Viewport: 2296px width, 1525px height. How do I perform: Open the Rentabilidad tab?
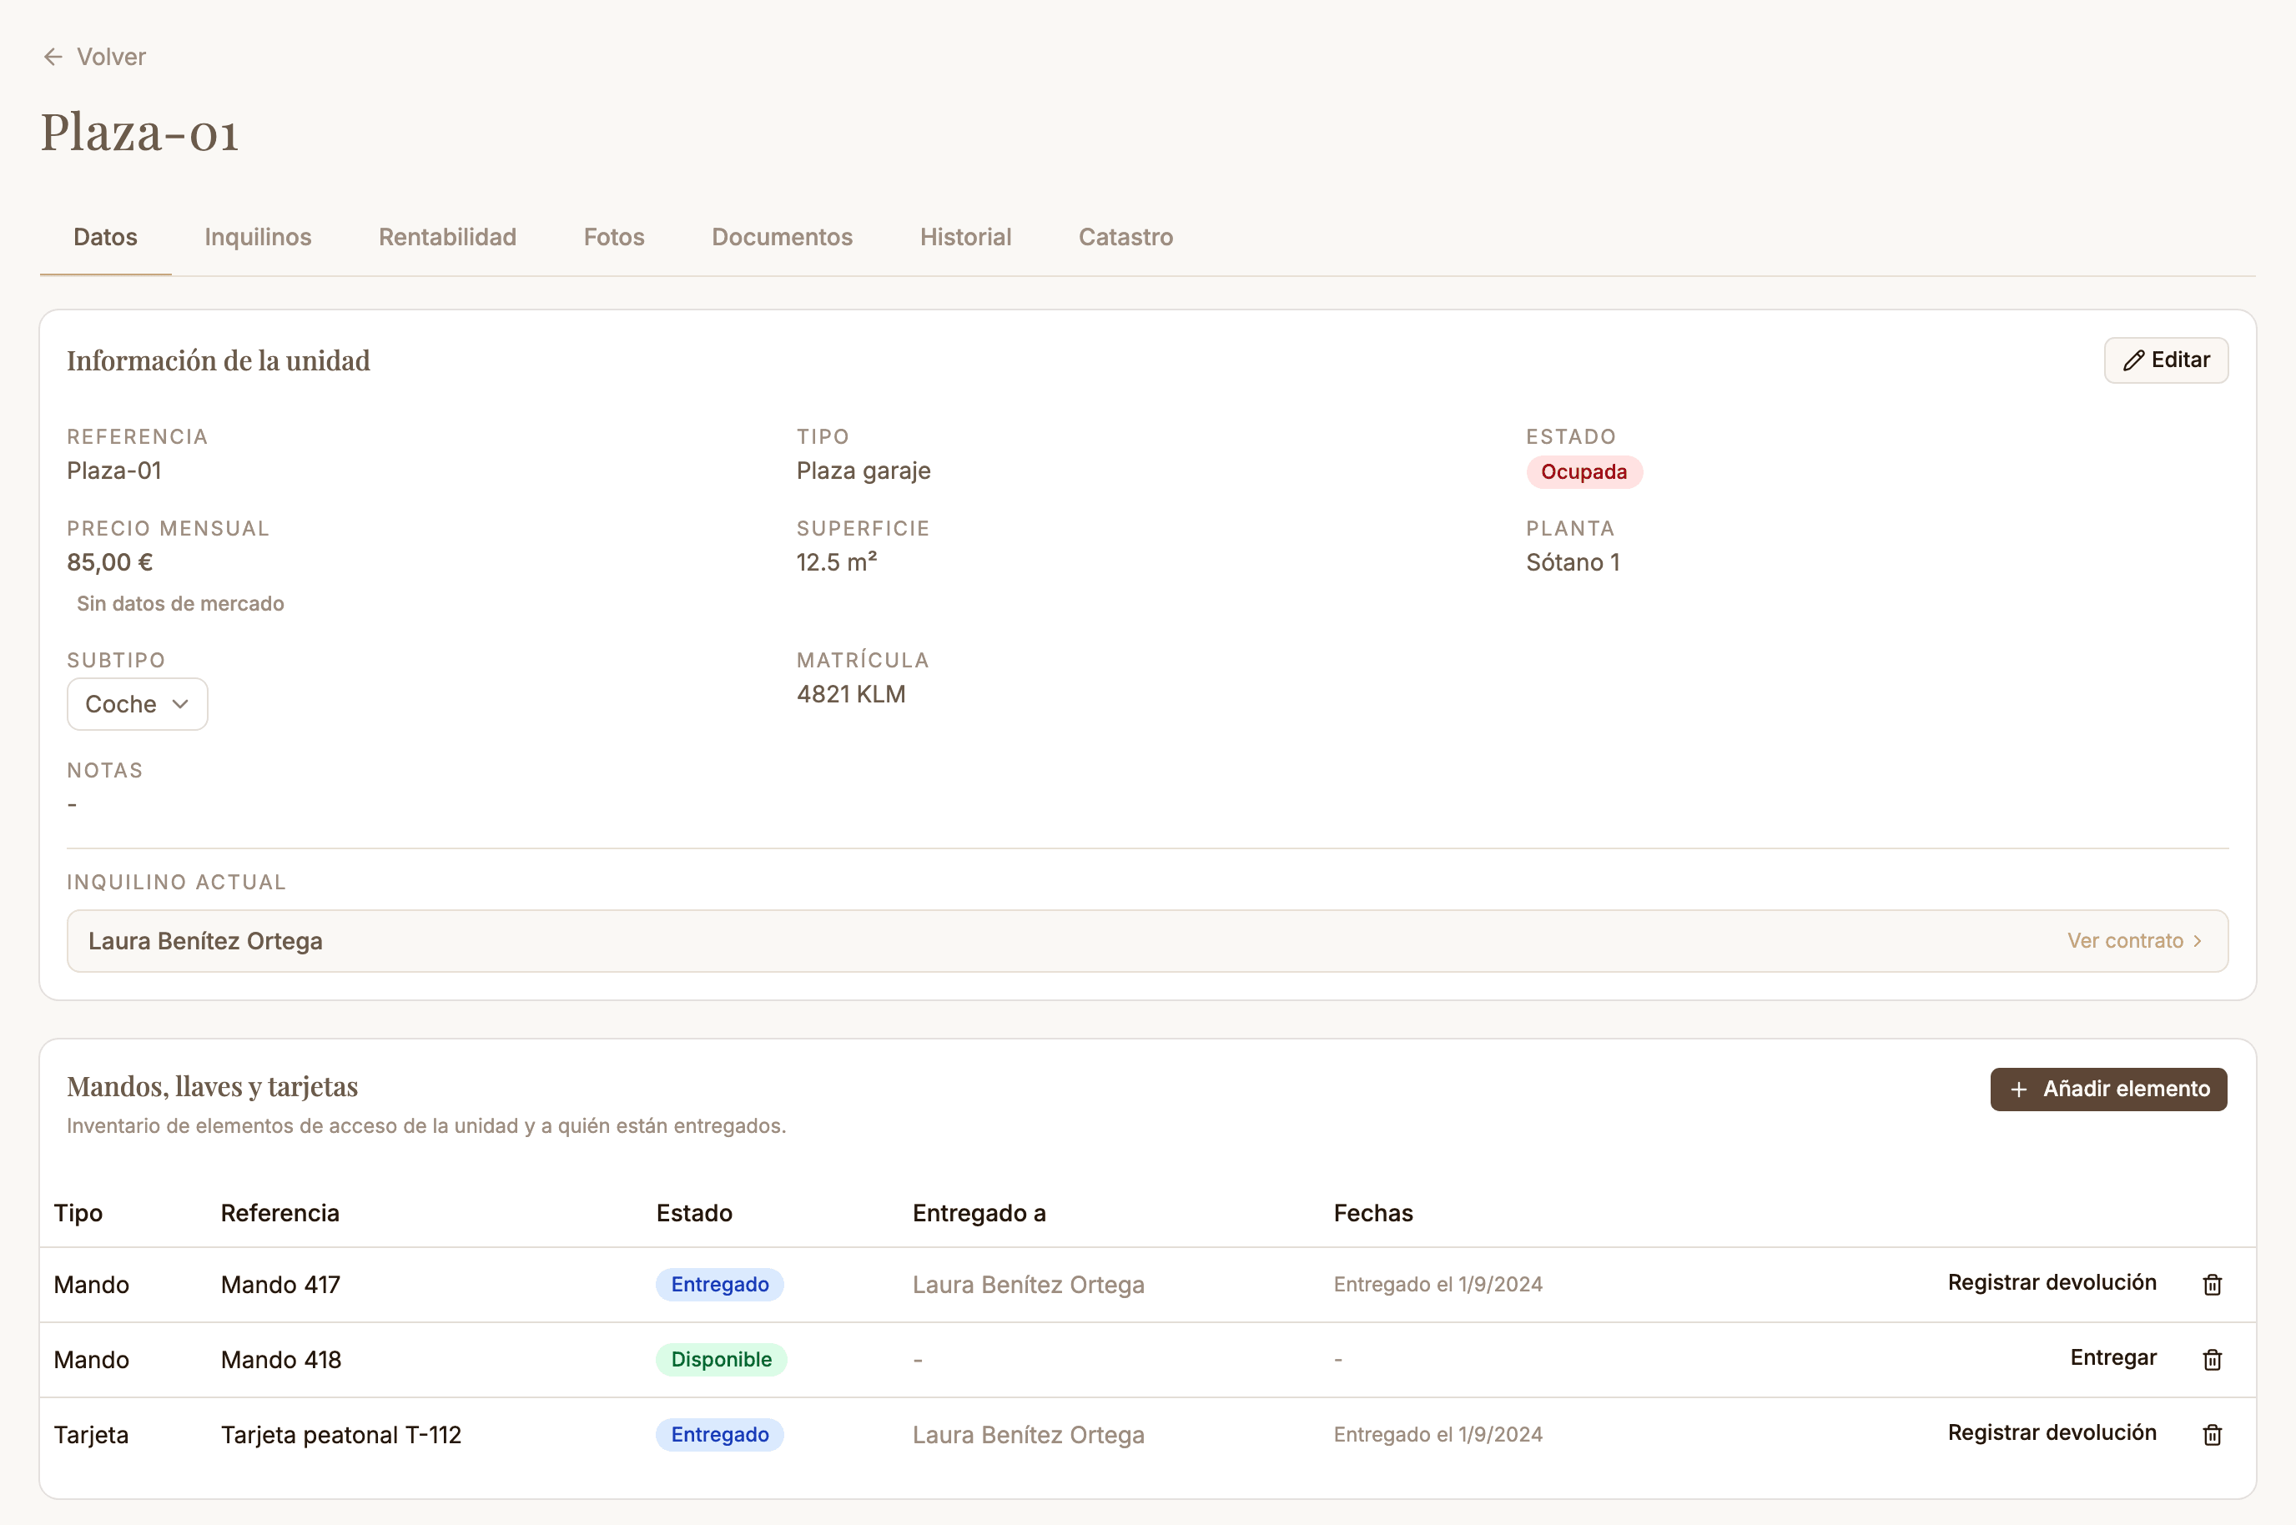click(x=447, y=236)
